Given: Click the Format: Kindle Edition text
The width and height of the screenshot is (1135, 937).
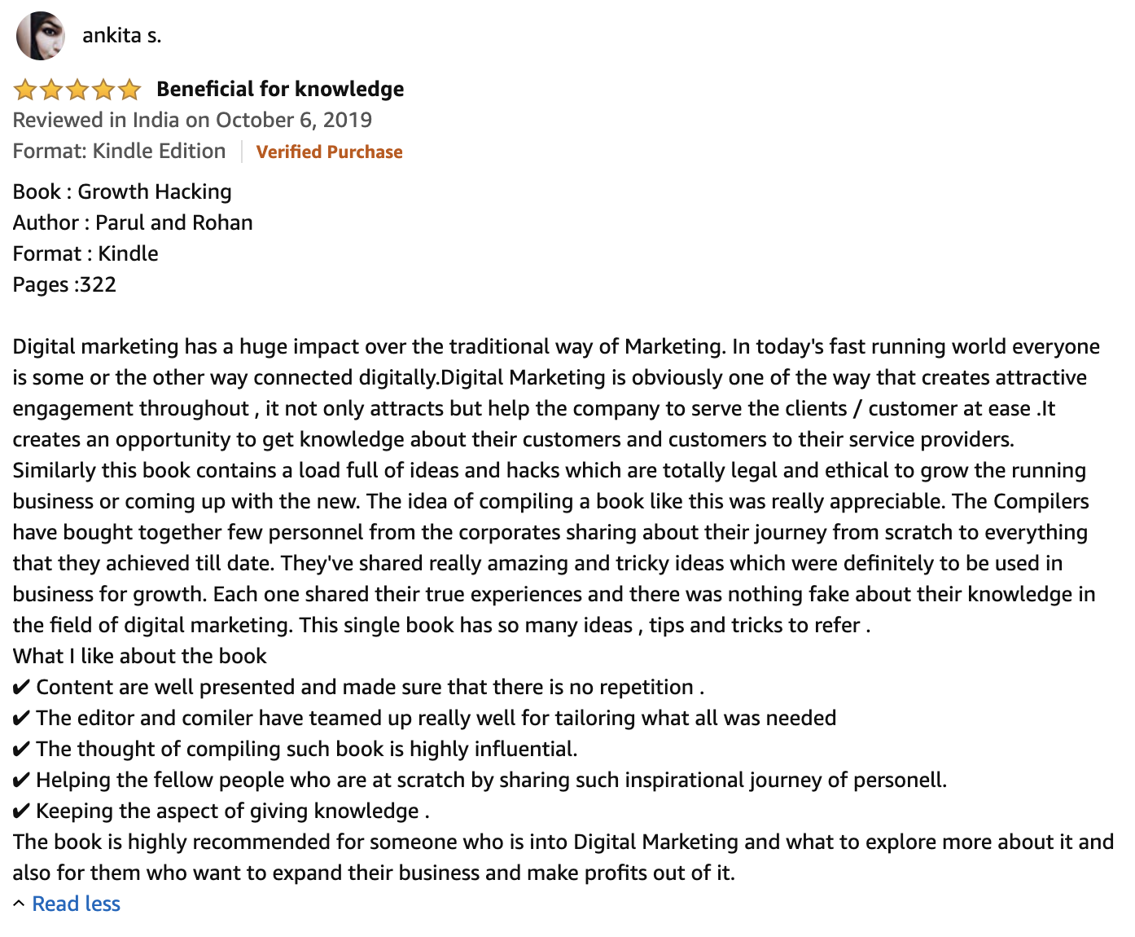Looking at the screenshot, I should pos(119,151).
